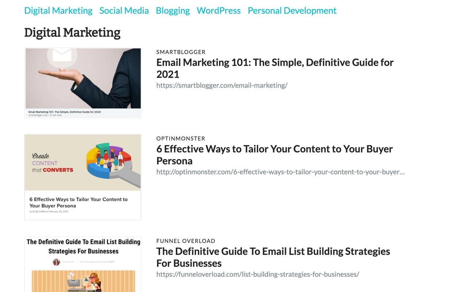The image size is (467, 292).
Task: Navigate to Personal Development category
Action: click(292, 11)
